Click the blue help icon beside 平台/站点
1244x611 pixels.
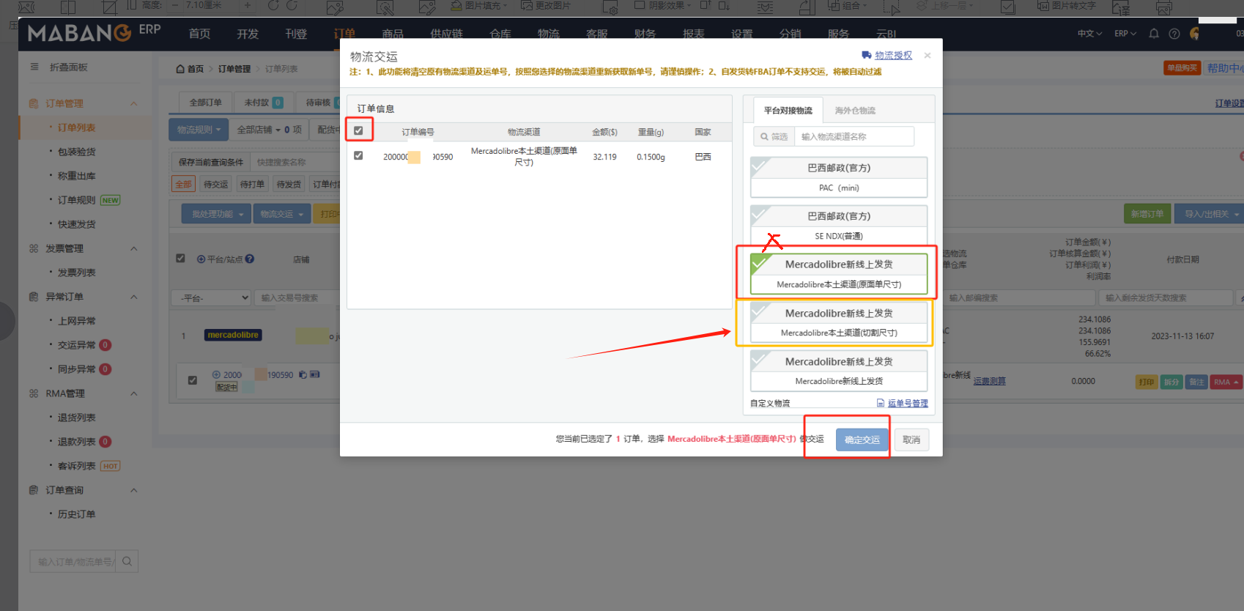[x=250, y=259]
